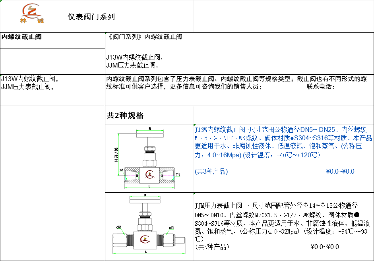Select the 《阀门系列》内螺纹截止阀 breadcrumb text
The width and height of the screenshot is (374, 261).
tap(145, 37)
